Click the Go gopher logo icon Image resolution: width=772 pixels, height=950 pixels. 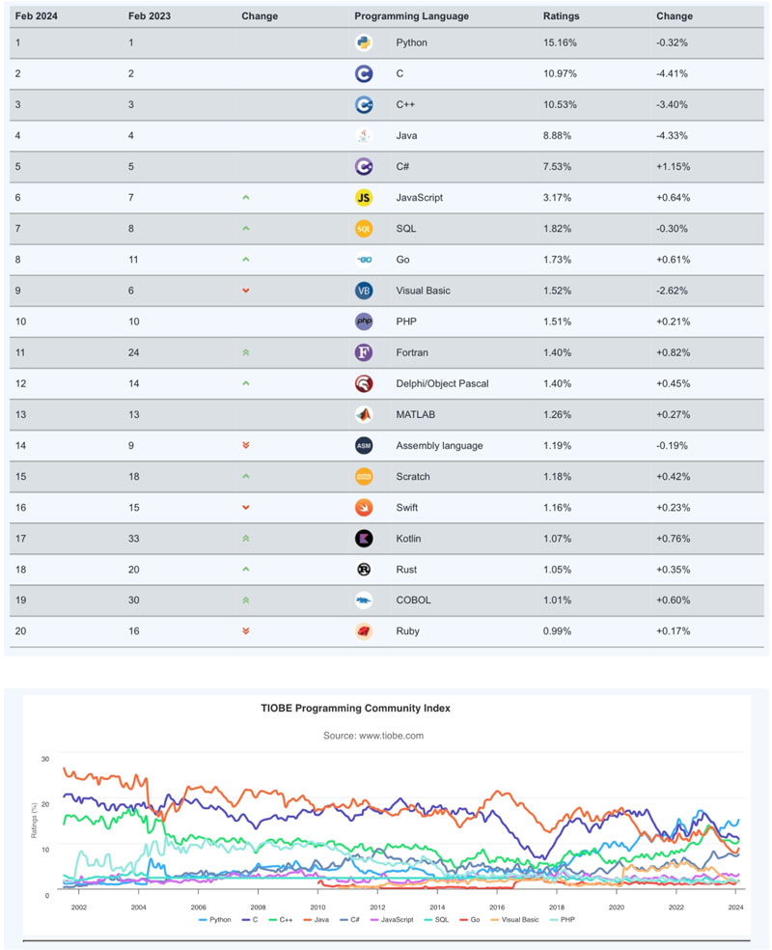click(364, 260)
